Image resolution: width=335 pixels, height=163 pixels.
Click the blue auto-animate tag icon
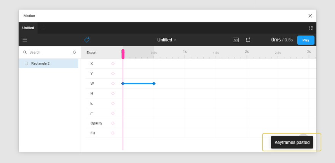87,40
